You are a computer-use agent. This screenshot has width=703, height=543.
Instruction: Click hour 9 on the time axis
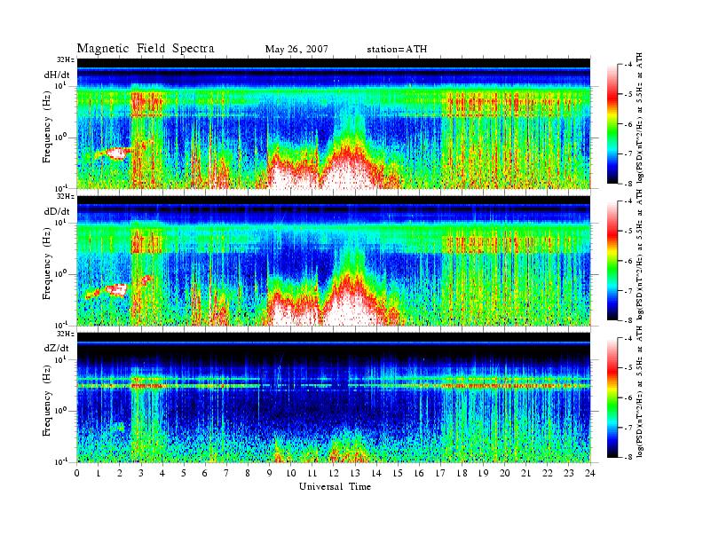click(x=270, y=474)
